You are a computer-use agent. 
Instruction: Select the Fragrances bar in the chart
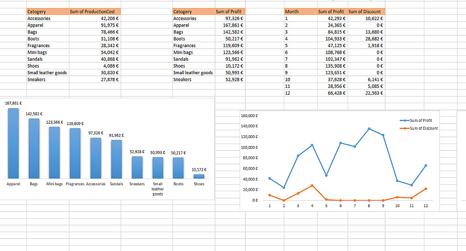pyautogui.click(x=75, y=153)
